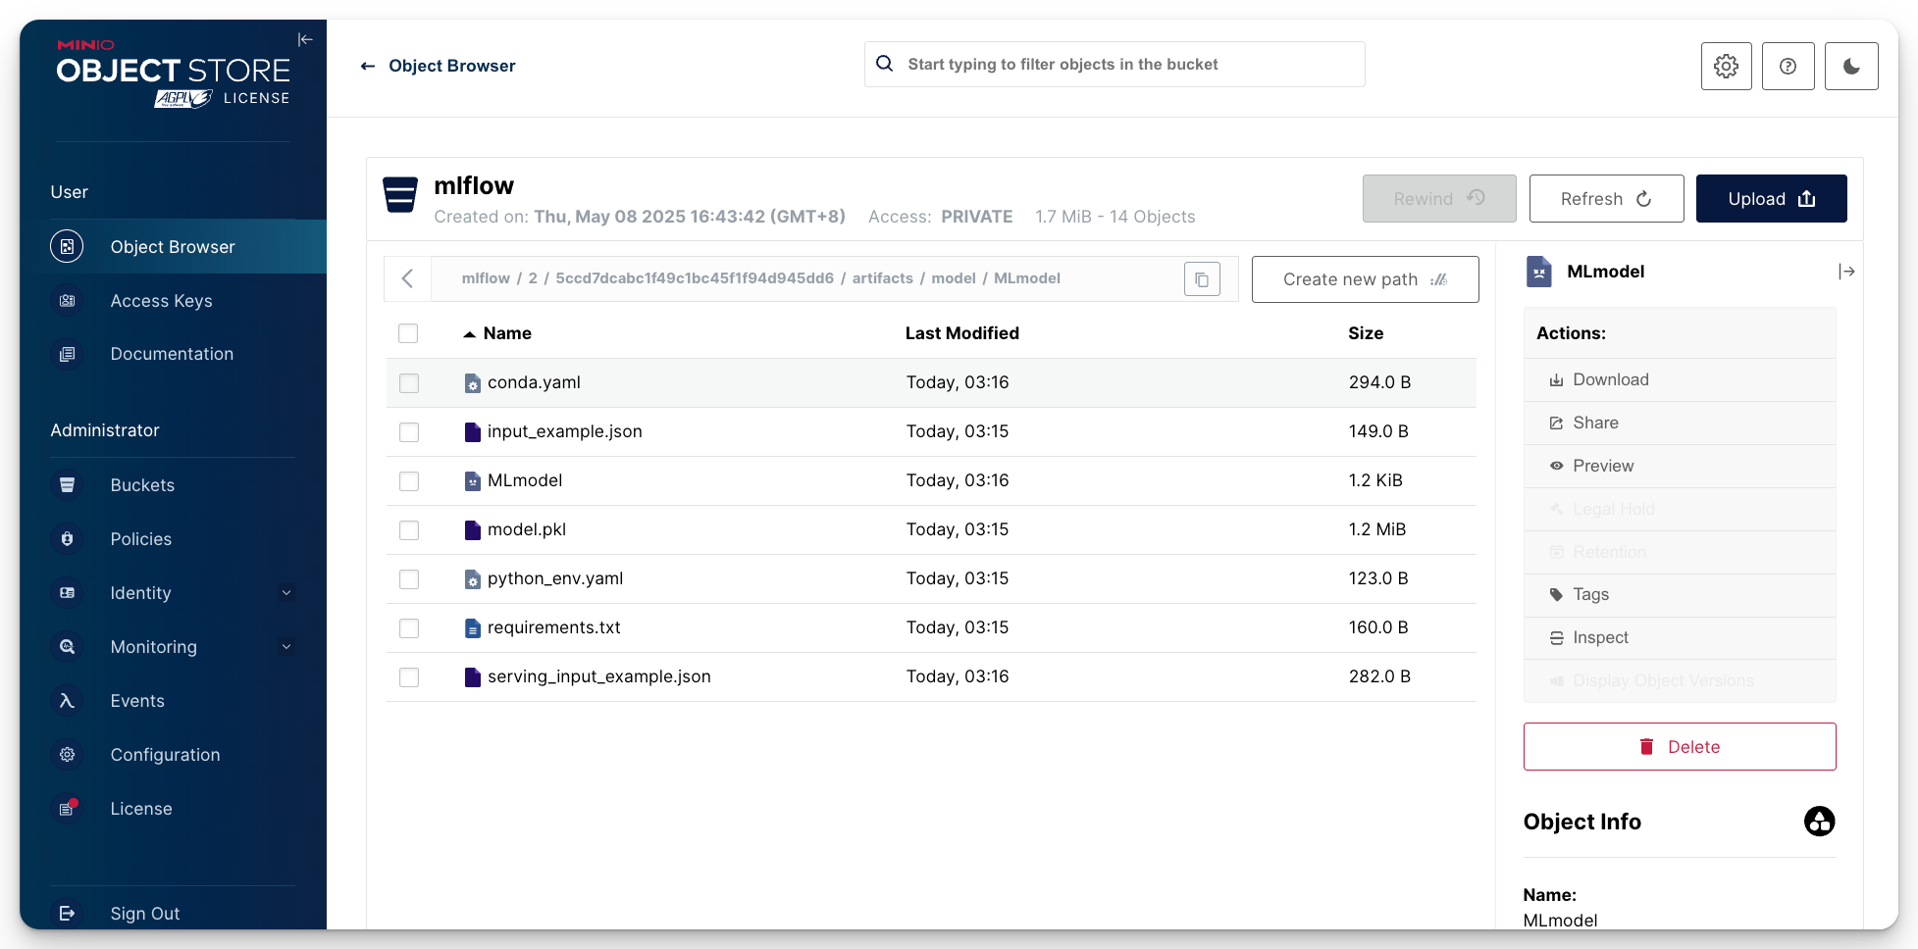The image size is (1918, 949).
Task: Click the run ID breadcrumb 5ccd7dcabc1f...
Action: click(695, 278)
